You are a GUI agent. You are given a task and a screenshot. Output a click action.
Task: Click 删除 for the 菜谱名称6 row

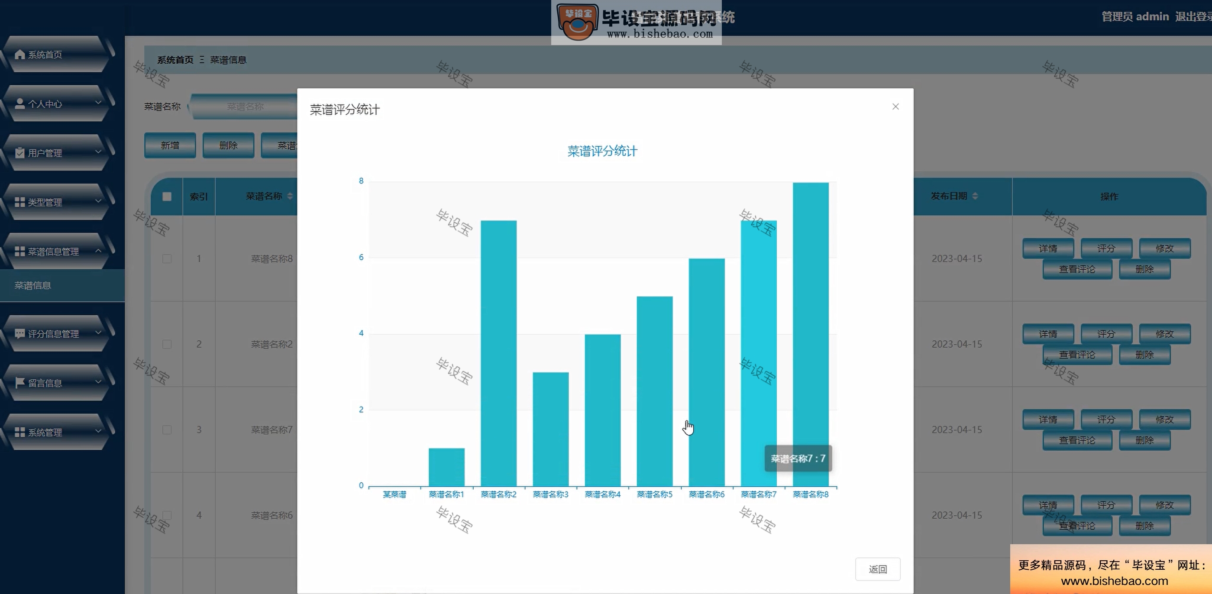1144,526
